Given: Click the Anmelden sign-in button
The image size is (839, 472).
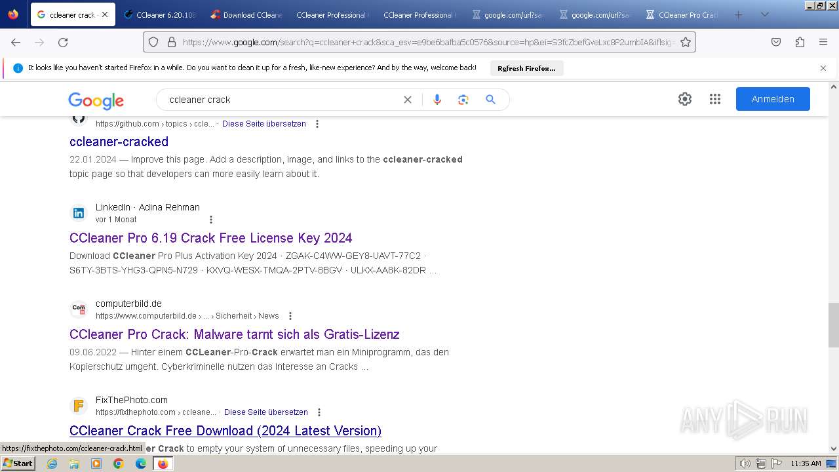Looking at the screenshot, I should point(773,99).
